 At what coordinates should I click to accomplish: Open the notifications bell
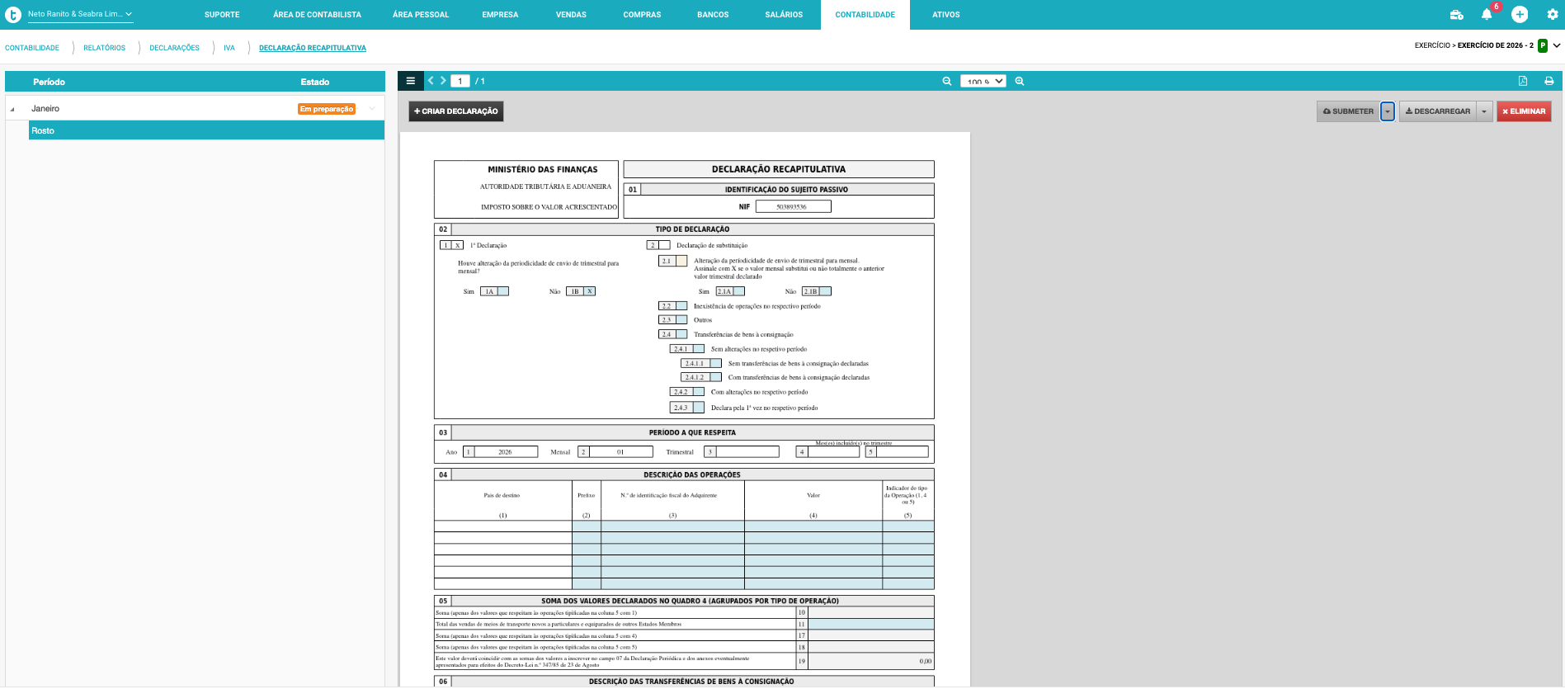(1487, 15)
